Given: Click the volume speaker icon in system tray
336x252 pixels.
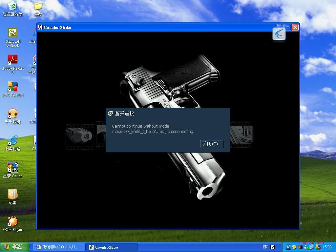Looking at the screenshot, I should 300,247.
